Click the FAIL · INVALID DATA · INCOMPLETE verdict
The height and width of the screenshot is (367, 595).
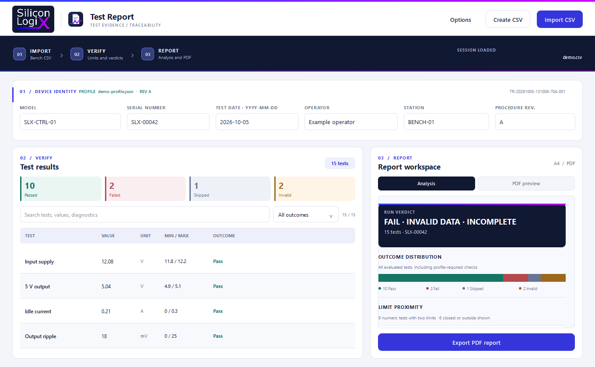(x=450, y=222)
